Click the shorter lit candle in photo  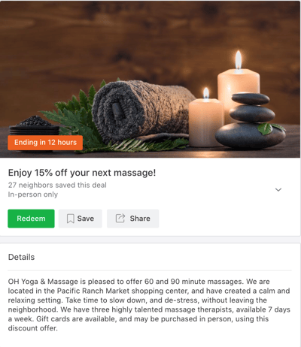tap(205, 119)
